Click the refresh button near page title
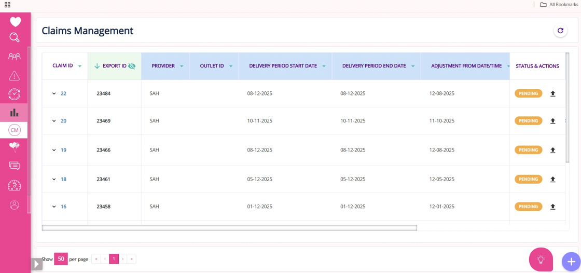The height and width of the screenshot is (273, 581). tap(560, 31)
